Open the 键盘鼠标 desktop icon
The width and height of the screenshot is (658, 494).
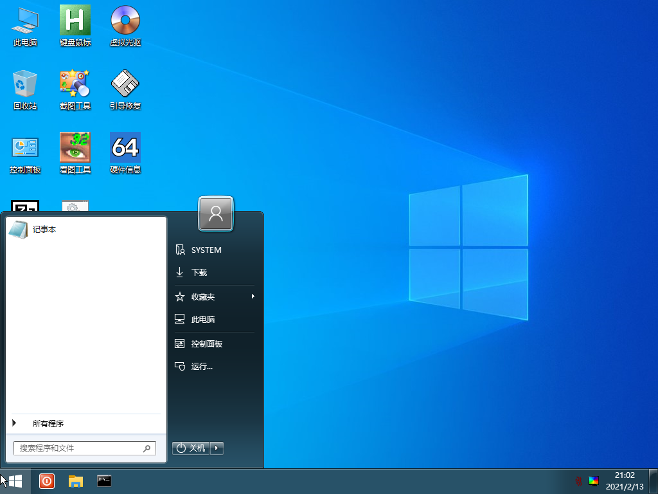pyautogui.click(x=75, y=21)
